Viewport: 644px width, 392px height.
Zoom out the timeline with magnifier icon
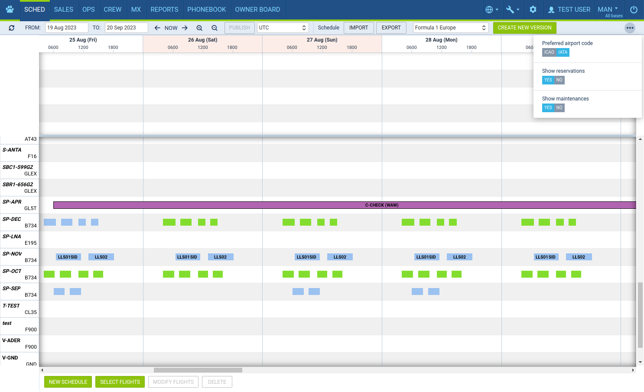pyautogui.click(x=215, y=27)
